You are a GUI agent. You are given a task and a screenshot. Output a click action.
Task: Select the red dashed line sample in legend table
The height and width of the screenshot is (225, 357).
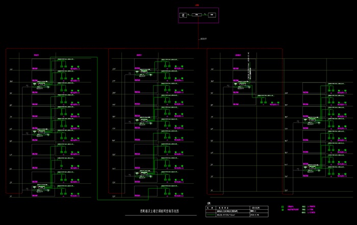click(x=211, y=211)
